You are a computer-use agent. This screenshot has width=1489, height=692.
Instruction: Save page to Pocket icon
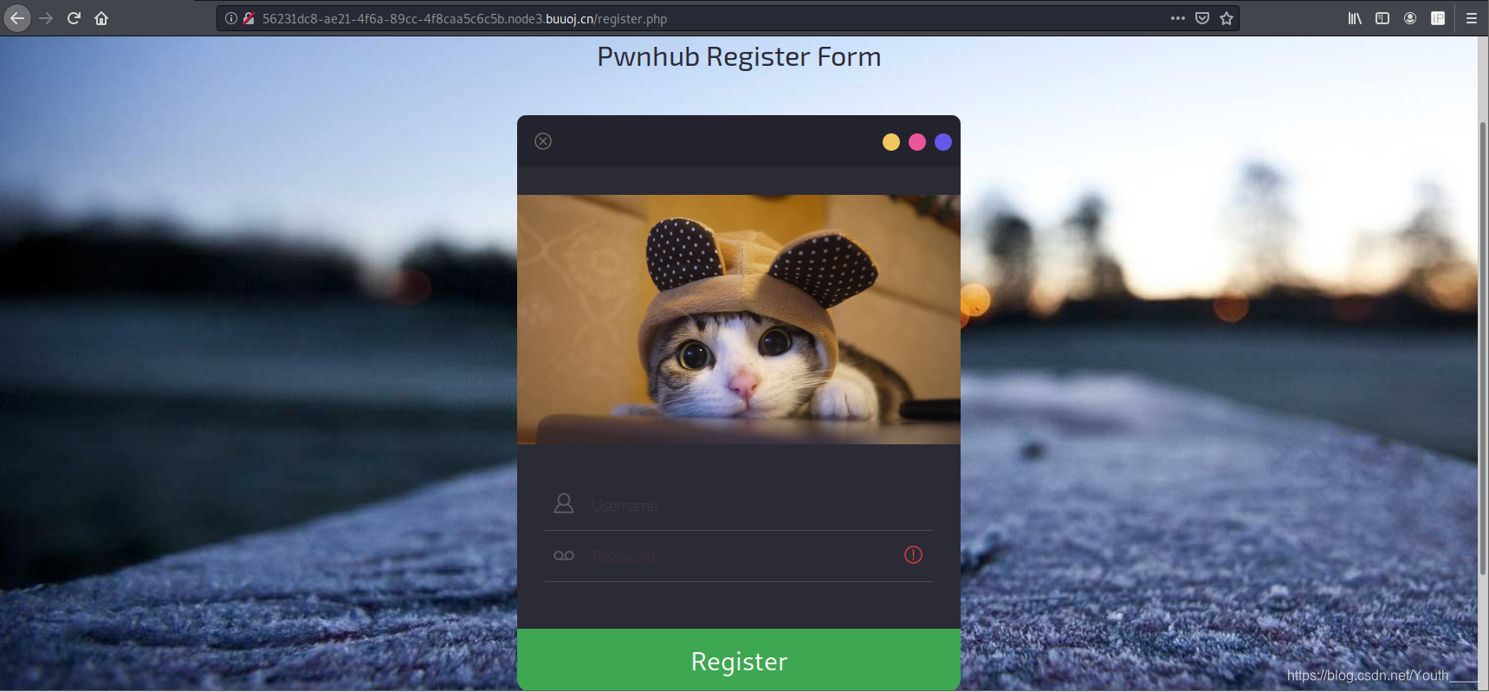[1202, 18]
